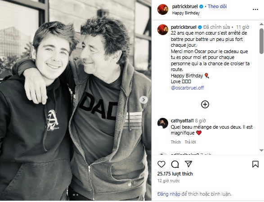Viewport: 264px width, 202px height.
Task: Open the Đăng nhập login link
Action: [169, 194]
